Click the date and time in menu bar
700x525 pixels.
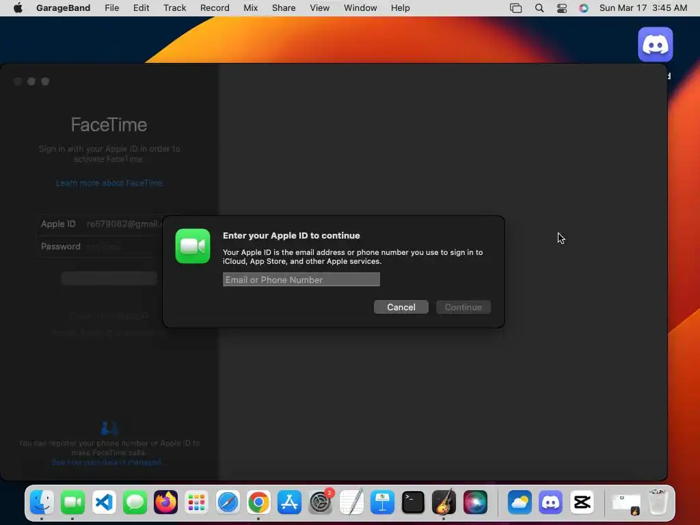click(x=643, y=8)
